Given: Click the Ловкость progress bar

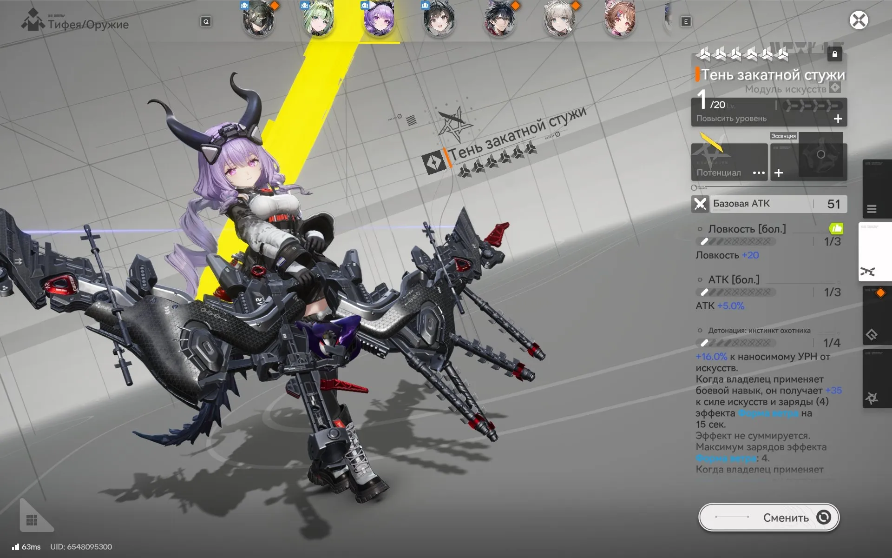Looking at the screenshot, I should point(735,241).
